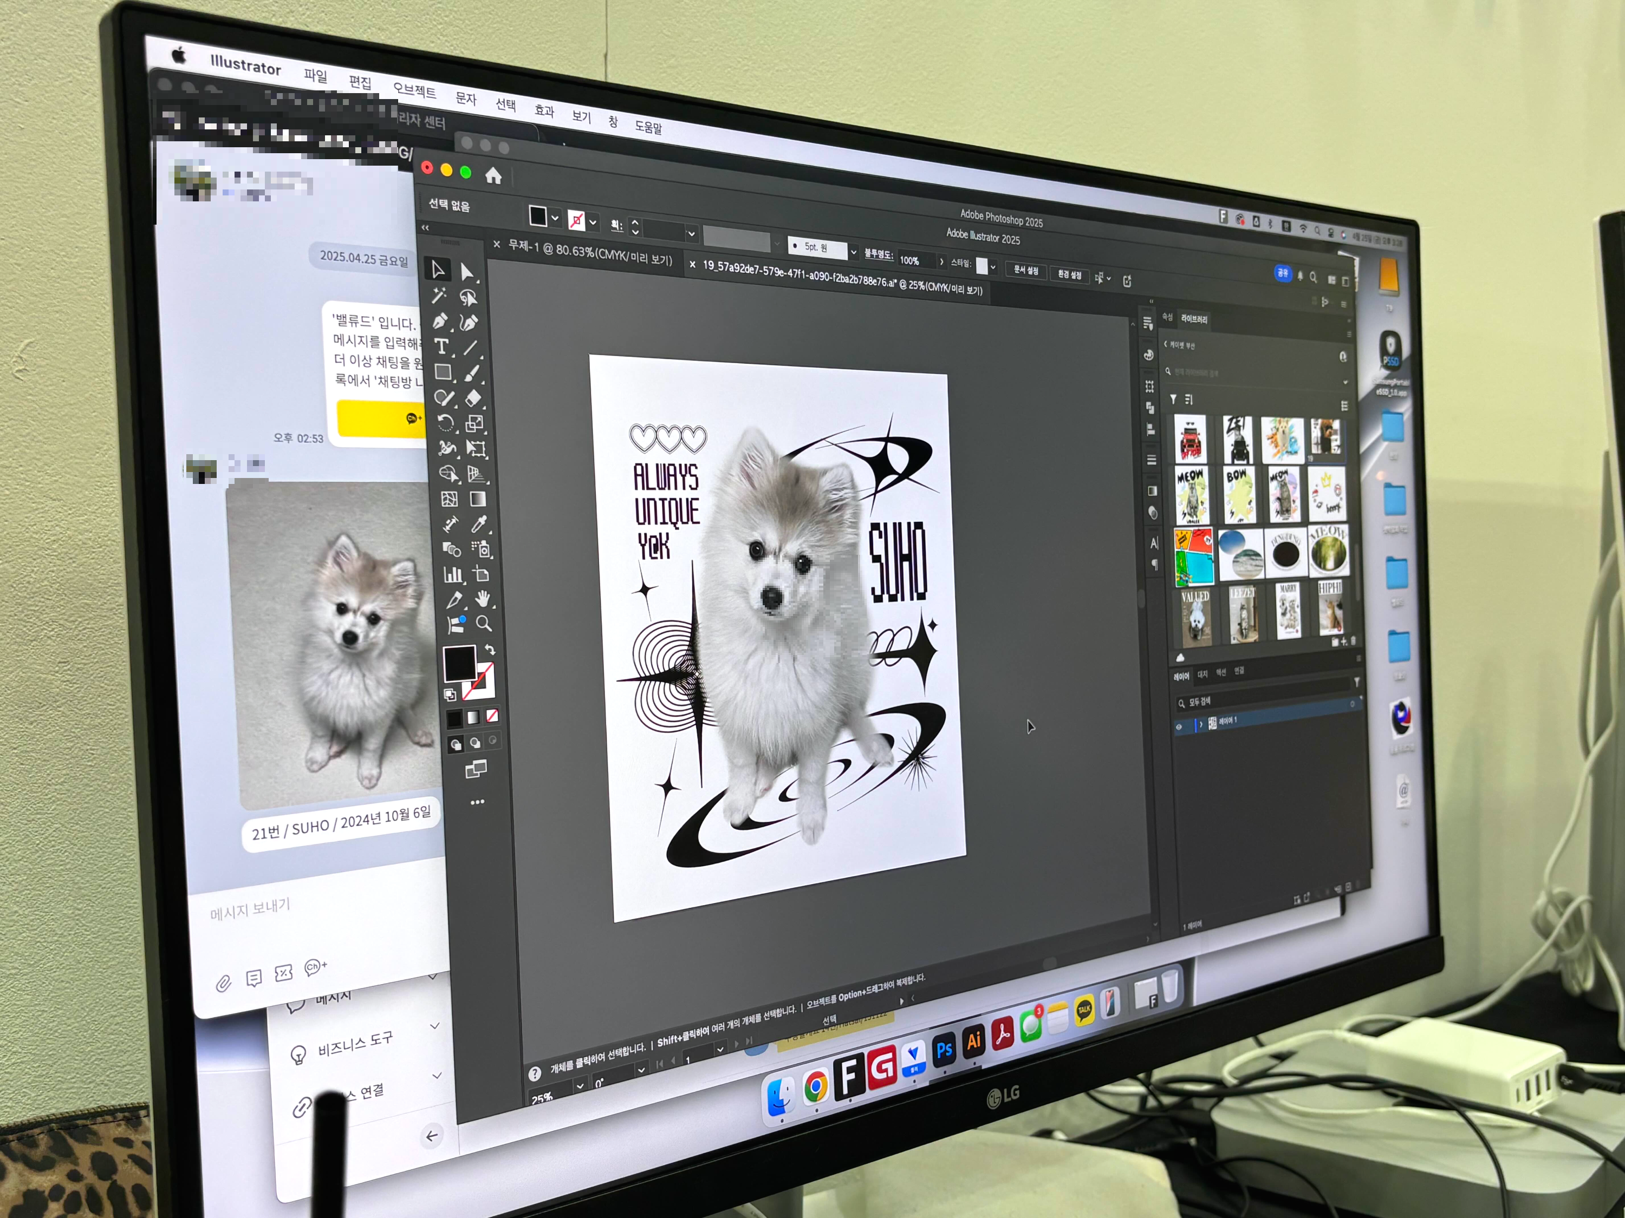The image size is (1625, 1218).
Task: Select the Direct Selection tool
Action: (x=466, y=272)
